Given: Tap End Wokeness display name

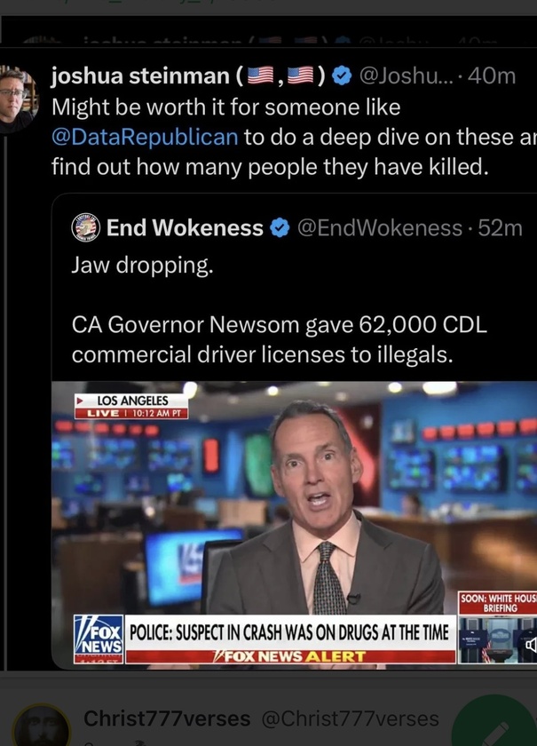Looking at the screenshot, I should [x=185, y=227].
